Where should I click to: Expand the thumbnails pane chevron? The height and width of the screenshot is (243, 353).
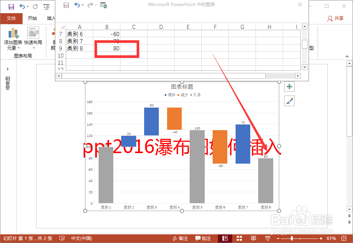(8, 69)
